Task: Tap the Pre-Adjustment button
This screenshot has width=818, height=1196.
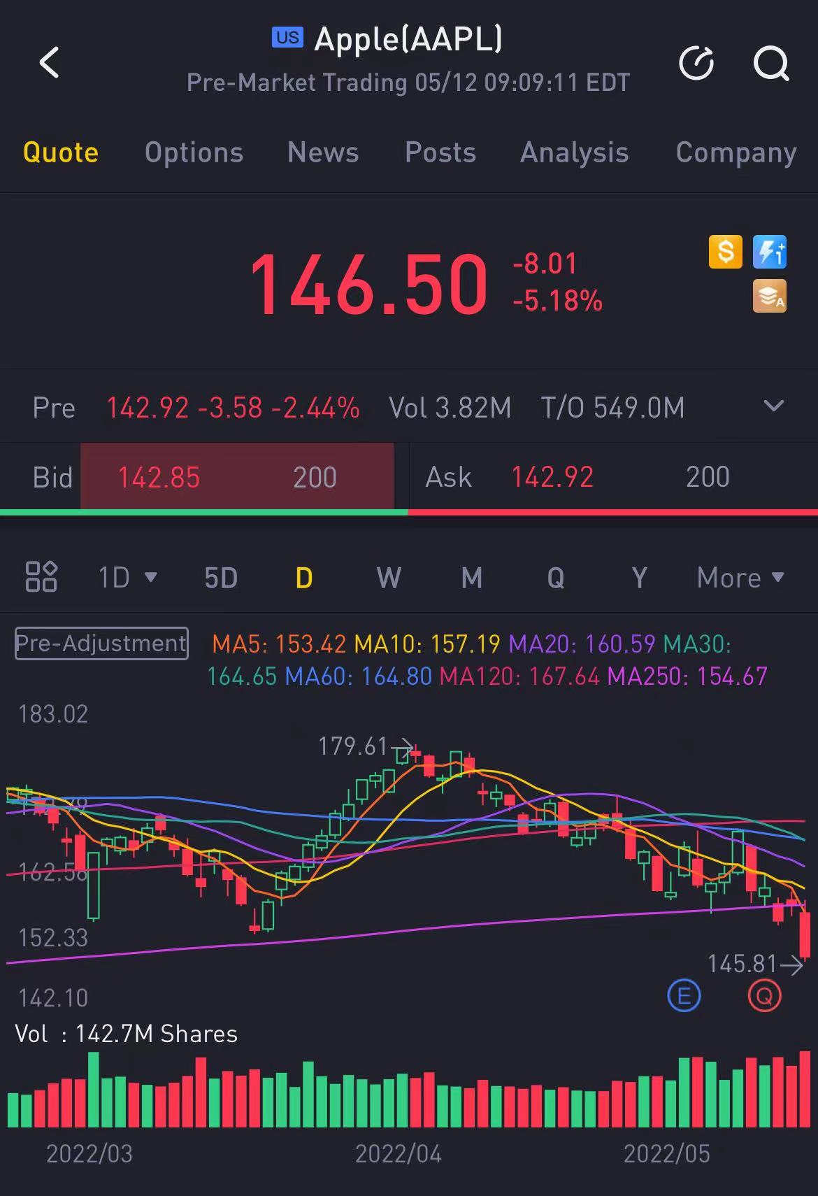Action: click(101, 643)
